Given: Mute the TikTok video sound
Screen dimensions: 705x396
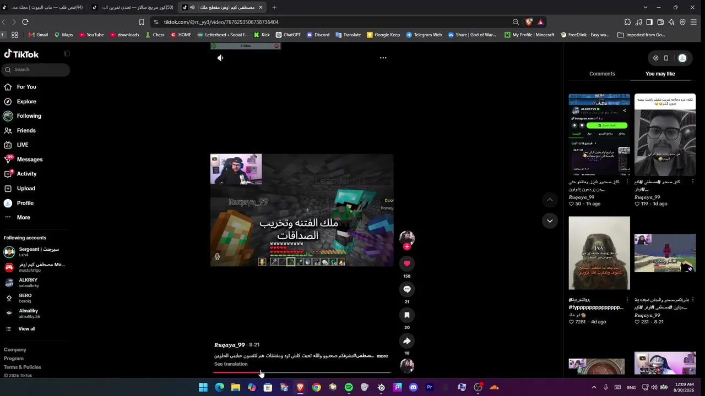Looking at the screenshot, I should coord(220,58).
